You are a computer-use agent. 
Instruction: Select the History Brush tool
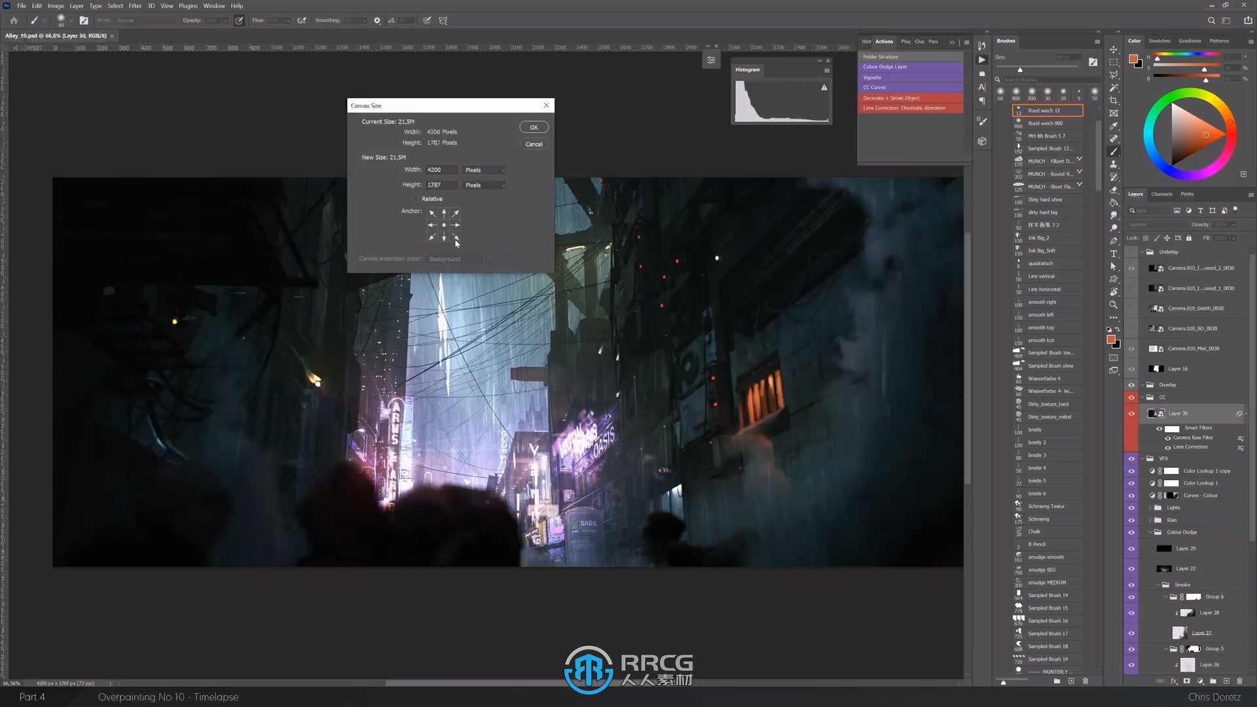click(x=1113, y=177)
